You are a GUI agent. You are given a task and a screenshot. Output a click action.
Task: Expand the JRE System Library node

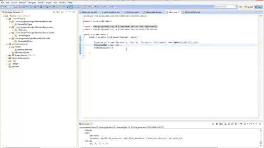click(x=7, y=55)
